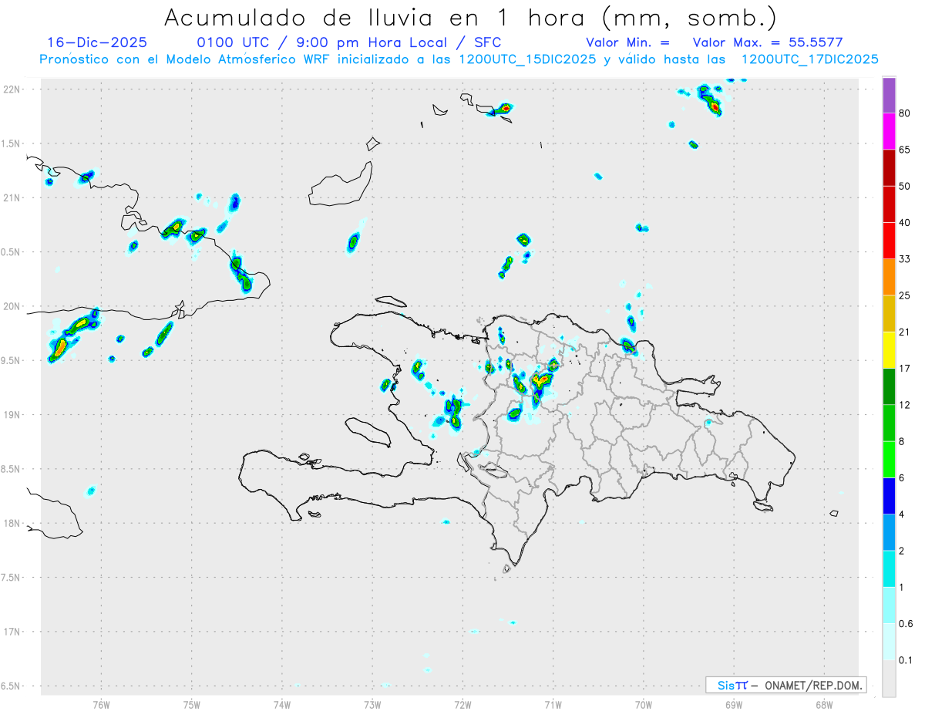Click the legend value "80"
925x715 pixels.
(x=904, y=113)
